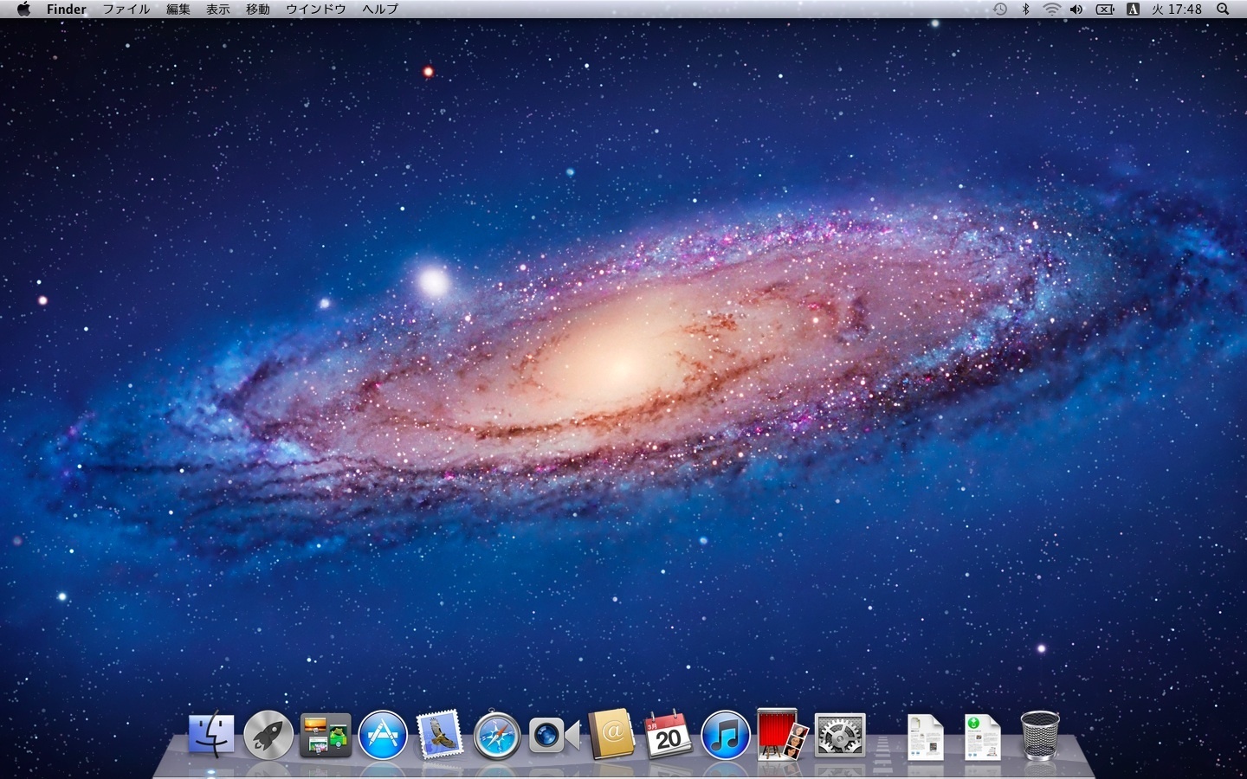Viewport: 1247px width, 779px height.
Task: Click the Spotlight search magnifier
Action: click(1223, 10)
